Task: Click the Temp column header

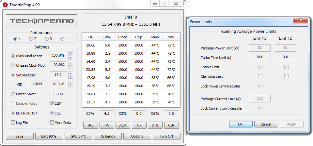Action: (155, 37)
